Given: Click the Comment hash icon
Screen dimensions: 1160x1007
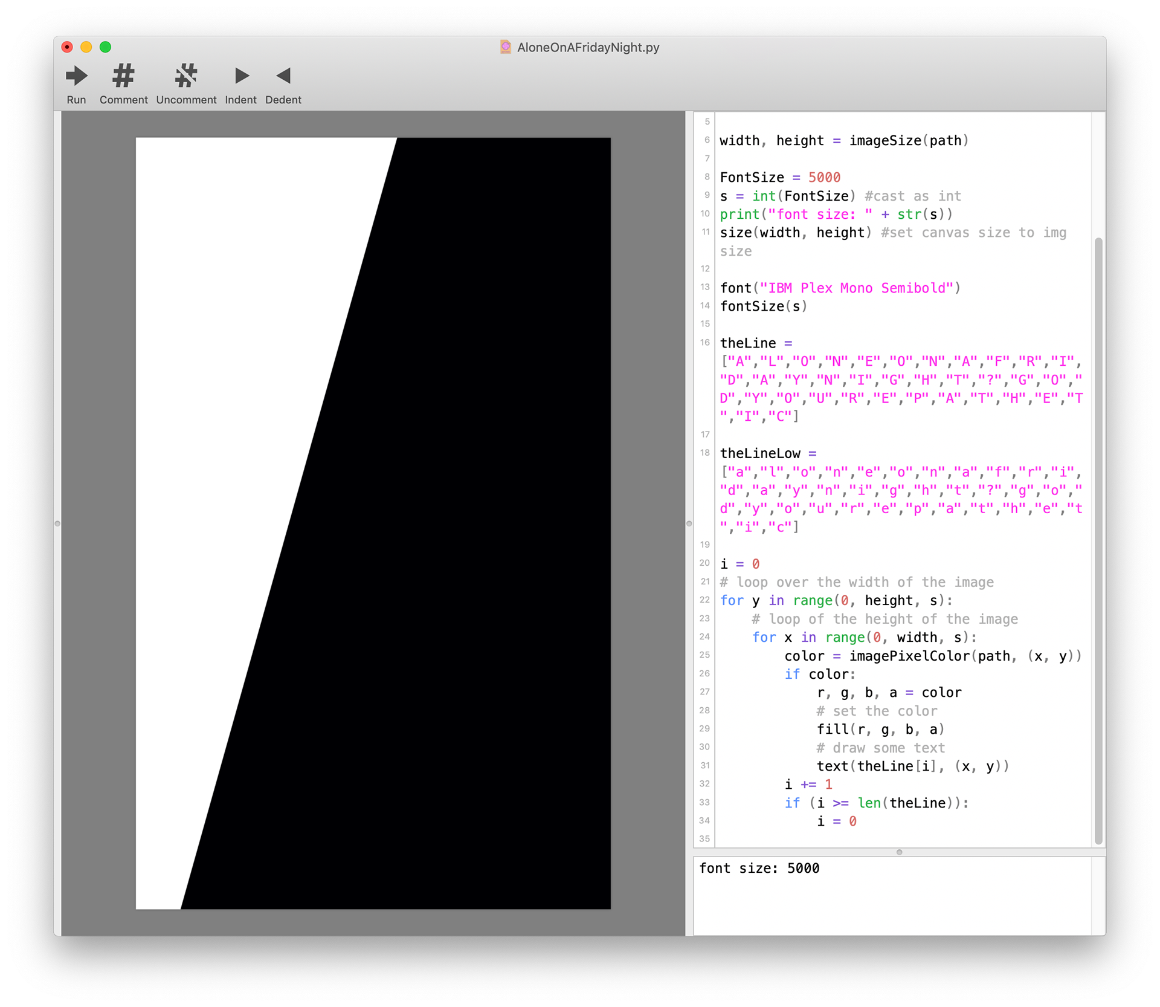Looking at the screenshot, I should (123, 76).
